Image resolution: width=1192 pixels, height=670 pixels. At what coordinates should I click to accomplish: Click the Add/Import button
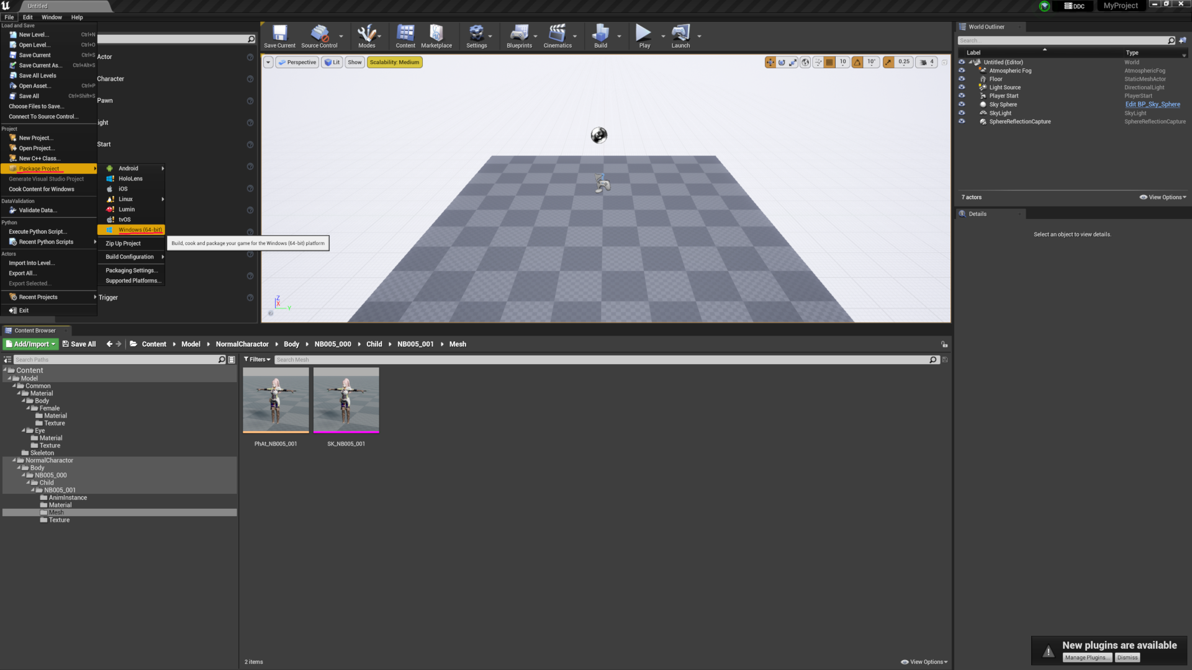(x=31, y=344)
